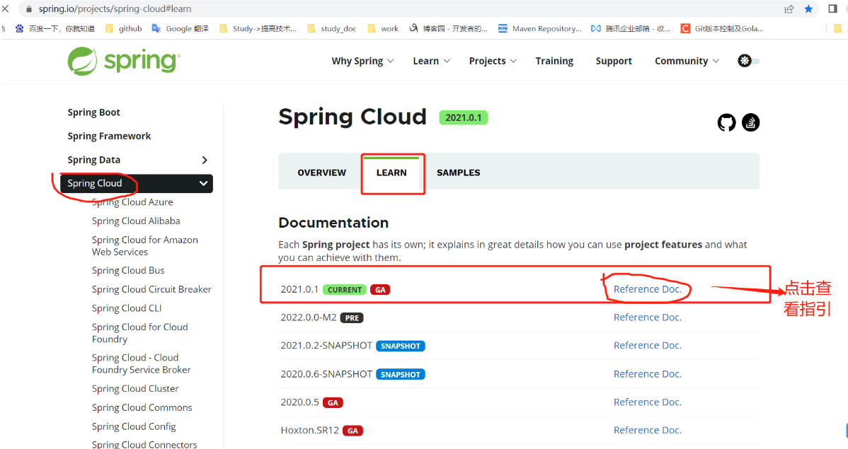Open the Training page
The image size is (848, 449).
coord(554,61)
